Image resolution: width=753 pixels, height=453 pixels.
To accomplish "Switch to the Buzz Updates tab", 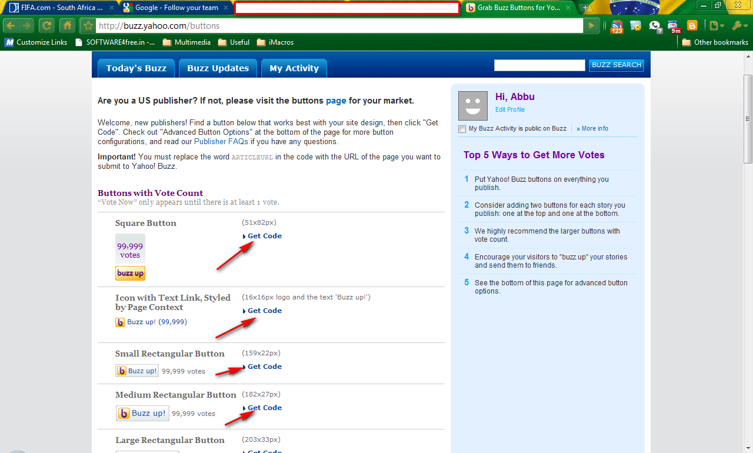I will [218, 68].
